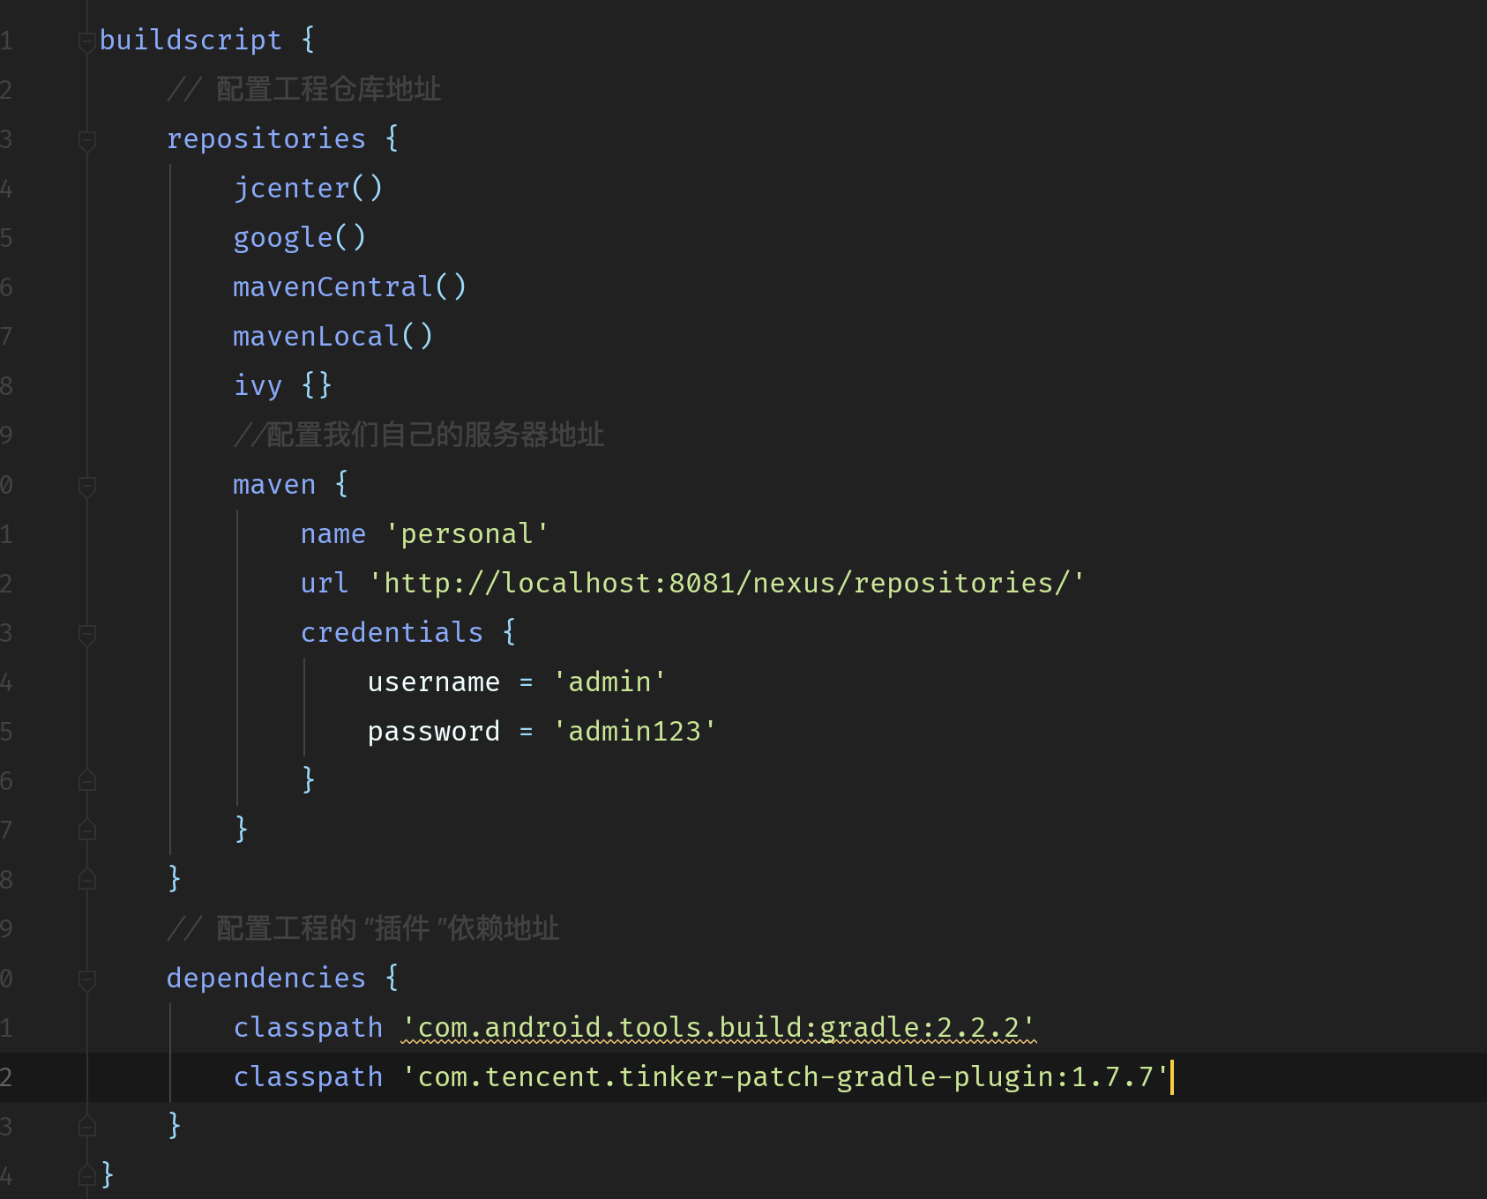Click the 'credentials' keyword
This screenshot has width=1487, height=1199.
392,632
